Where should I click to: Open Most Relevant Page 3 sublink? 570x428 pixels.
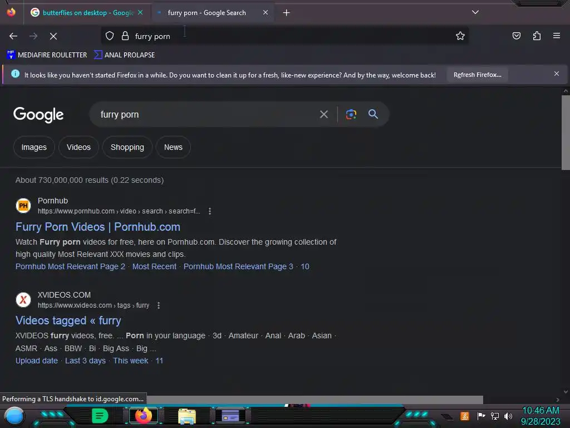pos(238,266)
